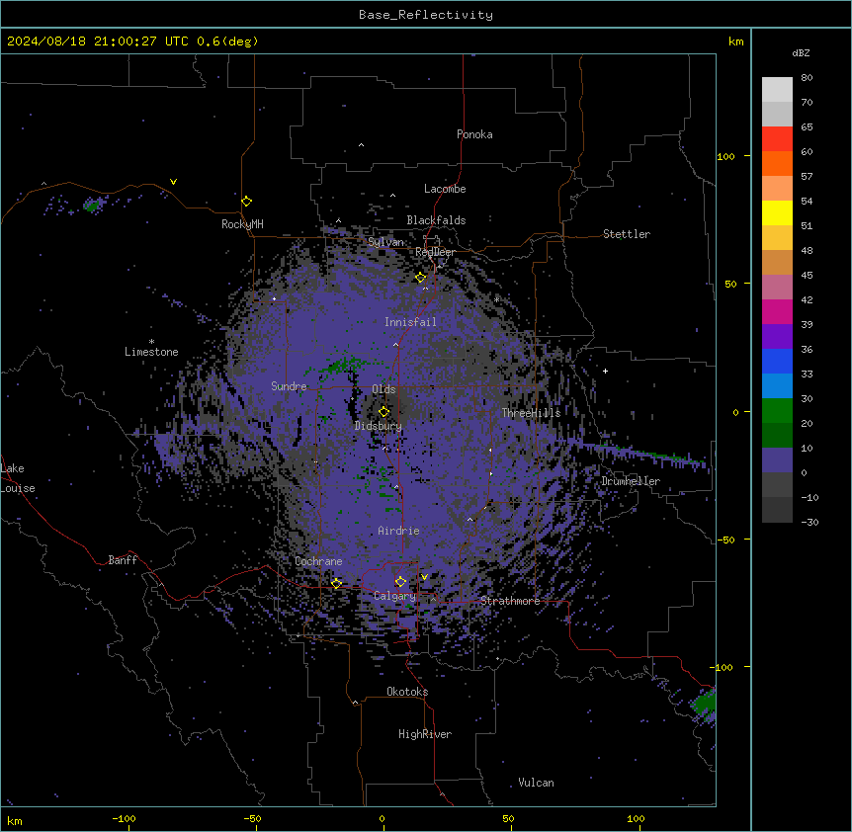
Task: Click the RedDeer city label
Action: tap(435, 252)
